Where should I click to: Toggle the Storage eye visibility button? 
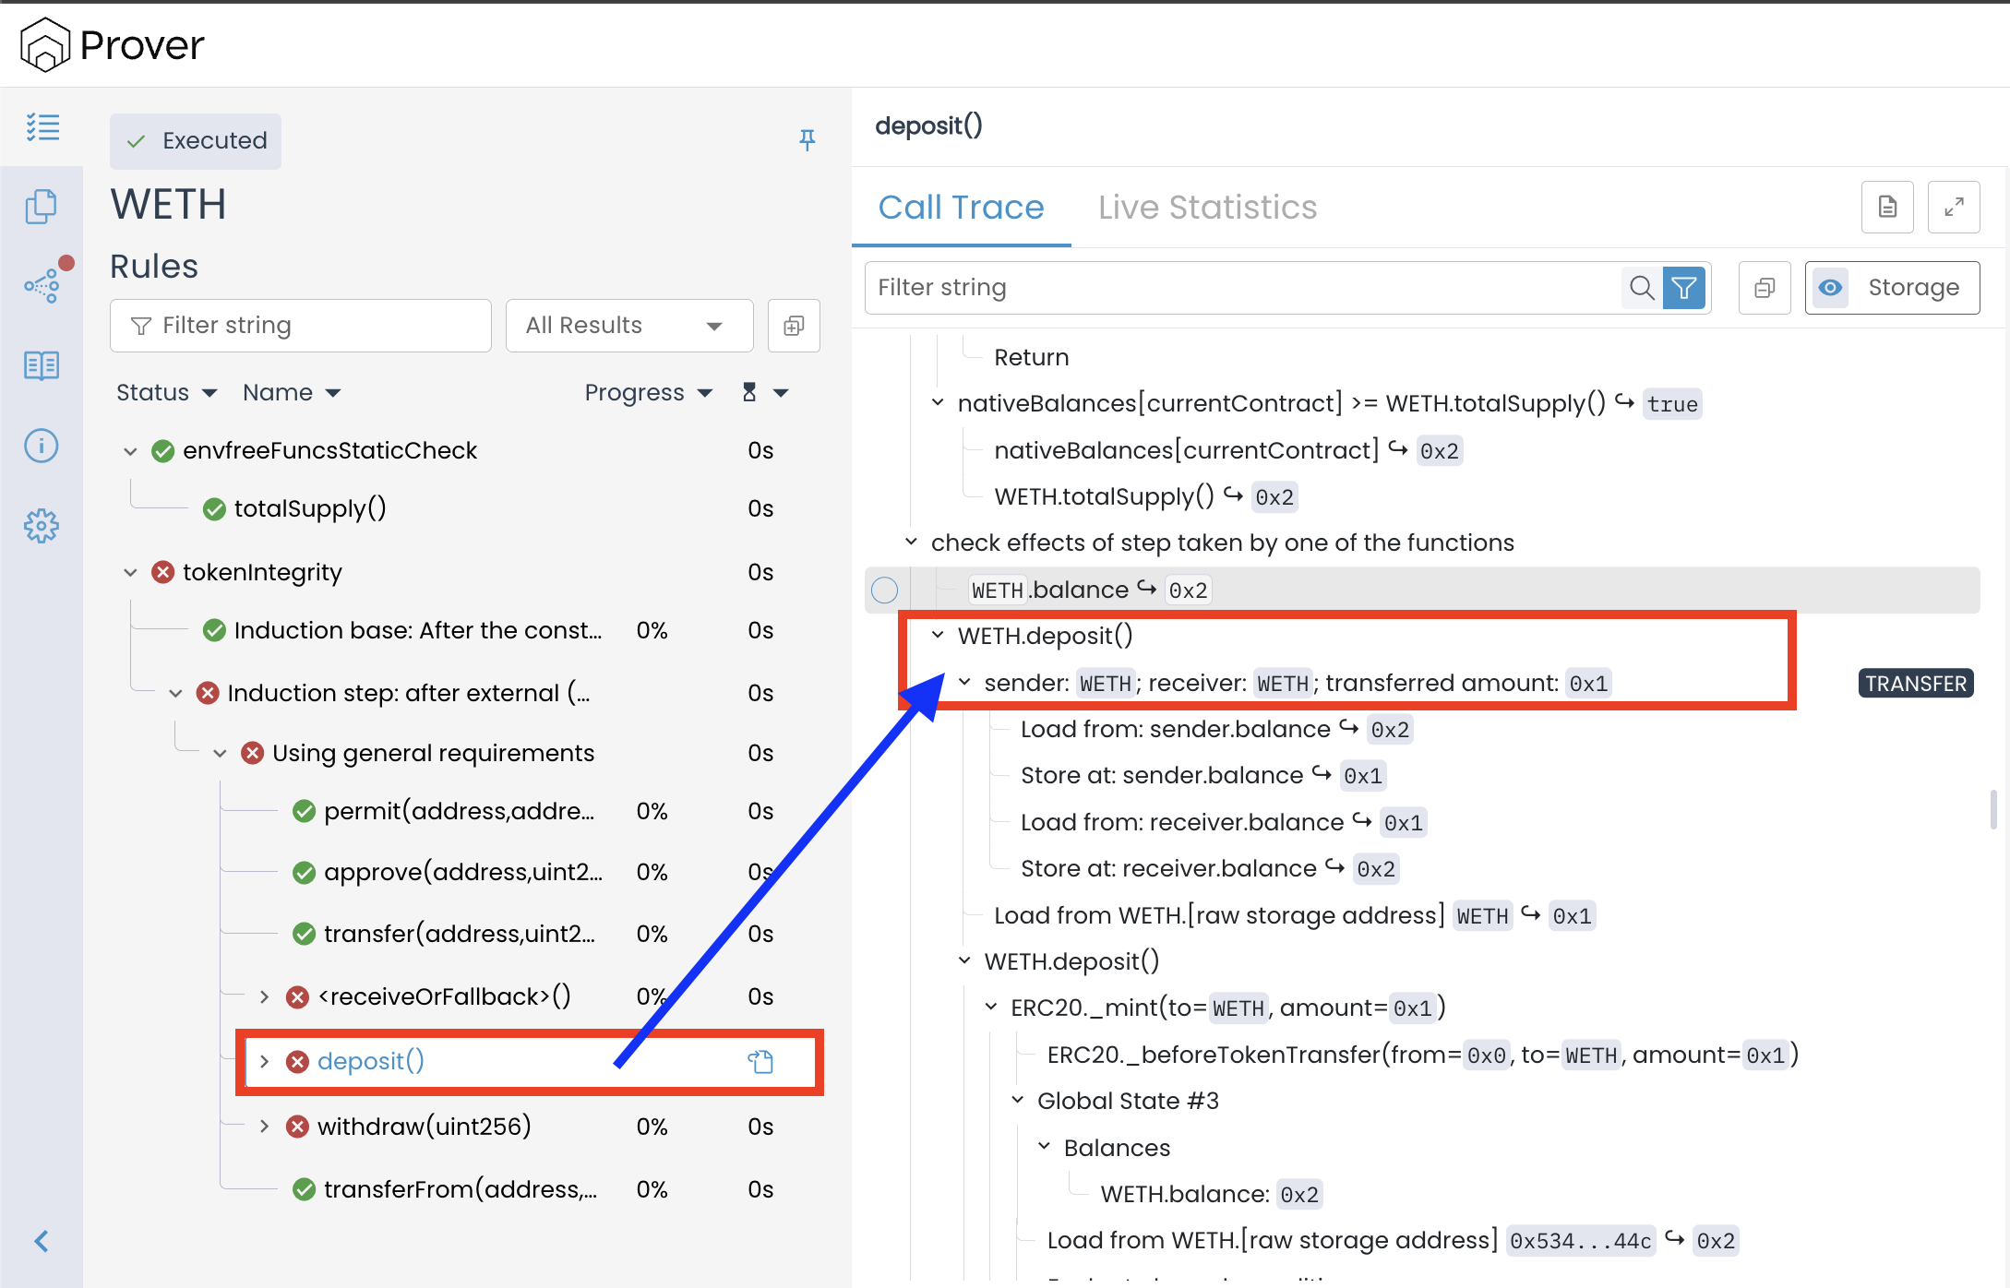[1830, 288]
